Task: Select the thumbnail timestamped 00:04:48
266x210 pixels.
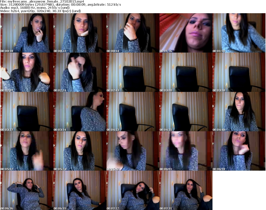Action: pyautogui.click(x=239, y=112)
